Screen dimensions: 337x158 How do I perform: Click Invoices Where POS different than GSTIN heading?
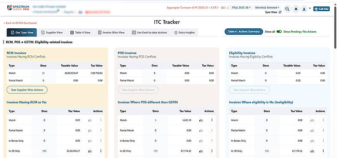147,102
